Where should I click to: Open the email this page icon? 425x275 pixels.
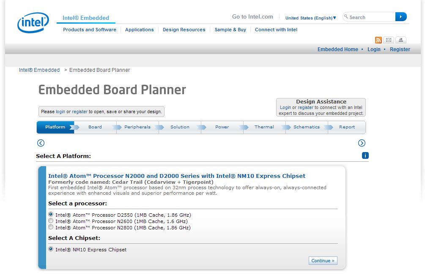[389, 40]
